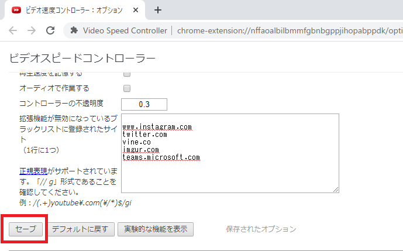403x251 pixels.
Task: Click the ビデオスピードコントローラー page heading
Action: point(82,59)
